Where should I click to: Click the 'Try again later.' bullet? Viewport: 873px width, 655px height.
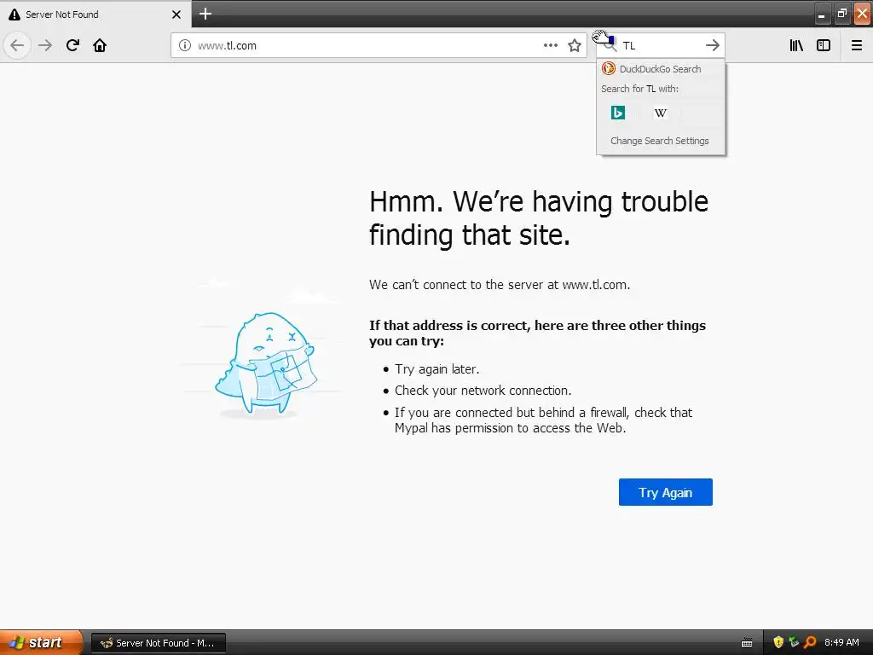tap(437, 369)
